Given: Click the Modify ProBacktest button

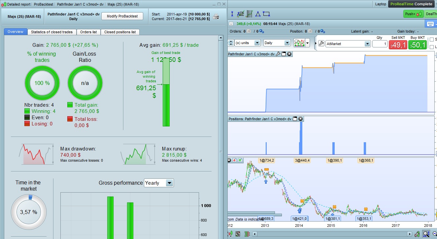Looking at the screenshot, I should tap(122, 16).
